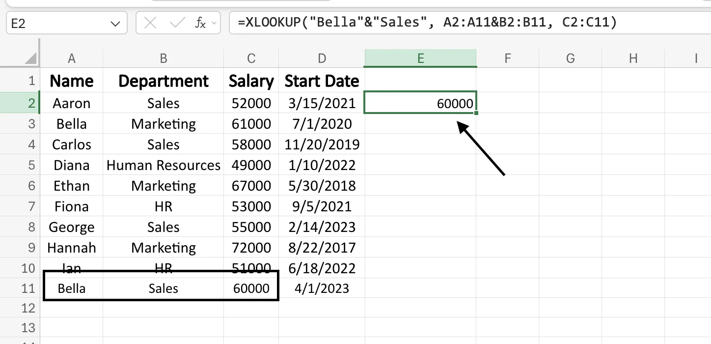This screenshot has height=344, width=711.
Task: Cancel formula entry with the X icon
Action: [151, 23]
